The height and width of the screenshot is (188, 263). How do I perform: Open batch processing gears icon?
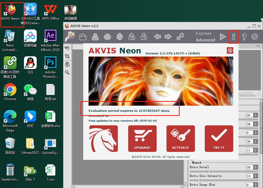click(x=180, y=37)
